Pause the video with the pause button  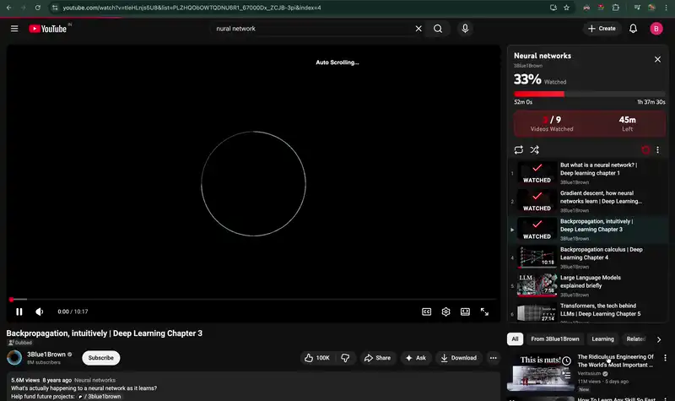pos(19,312)
